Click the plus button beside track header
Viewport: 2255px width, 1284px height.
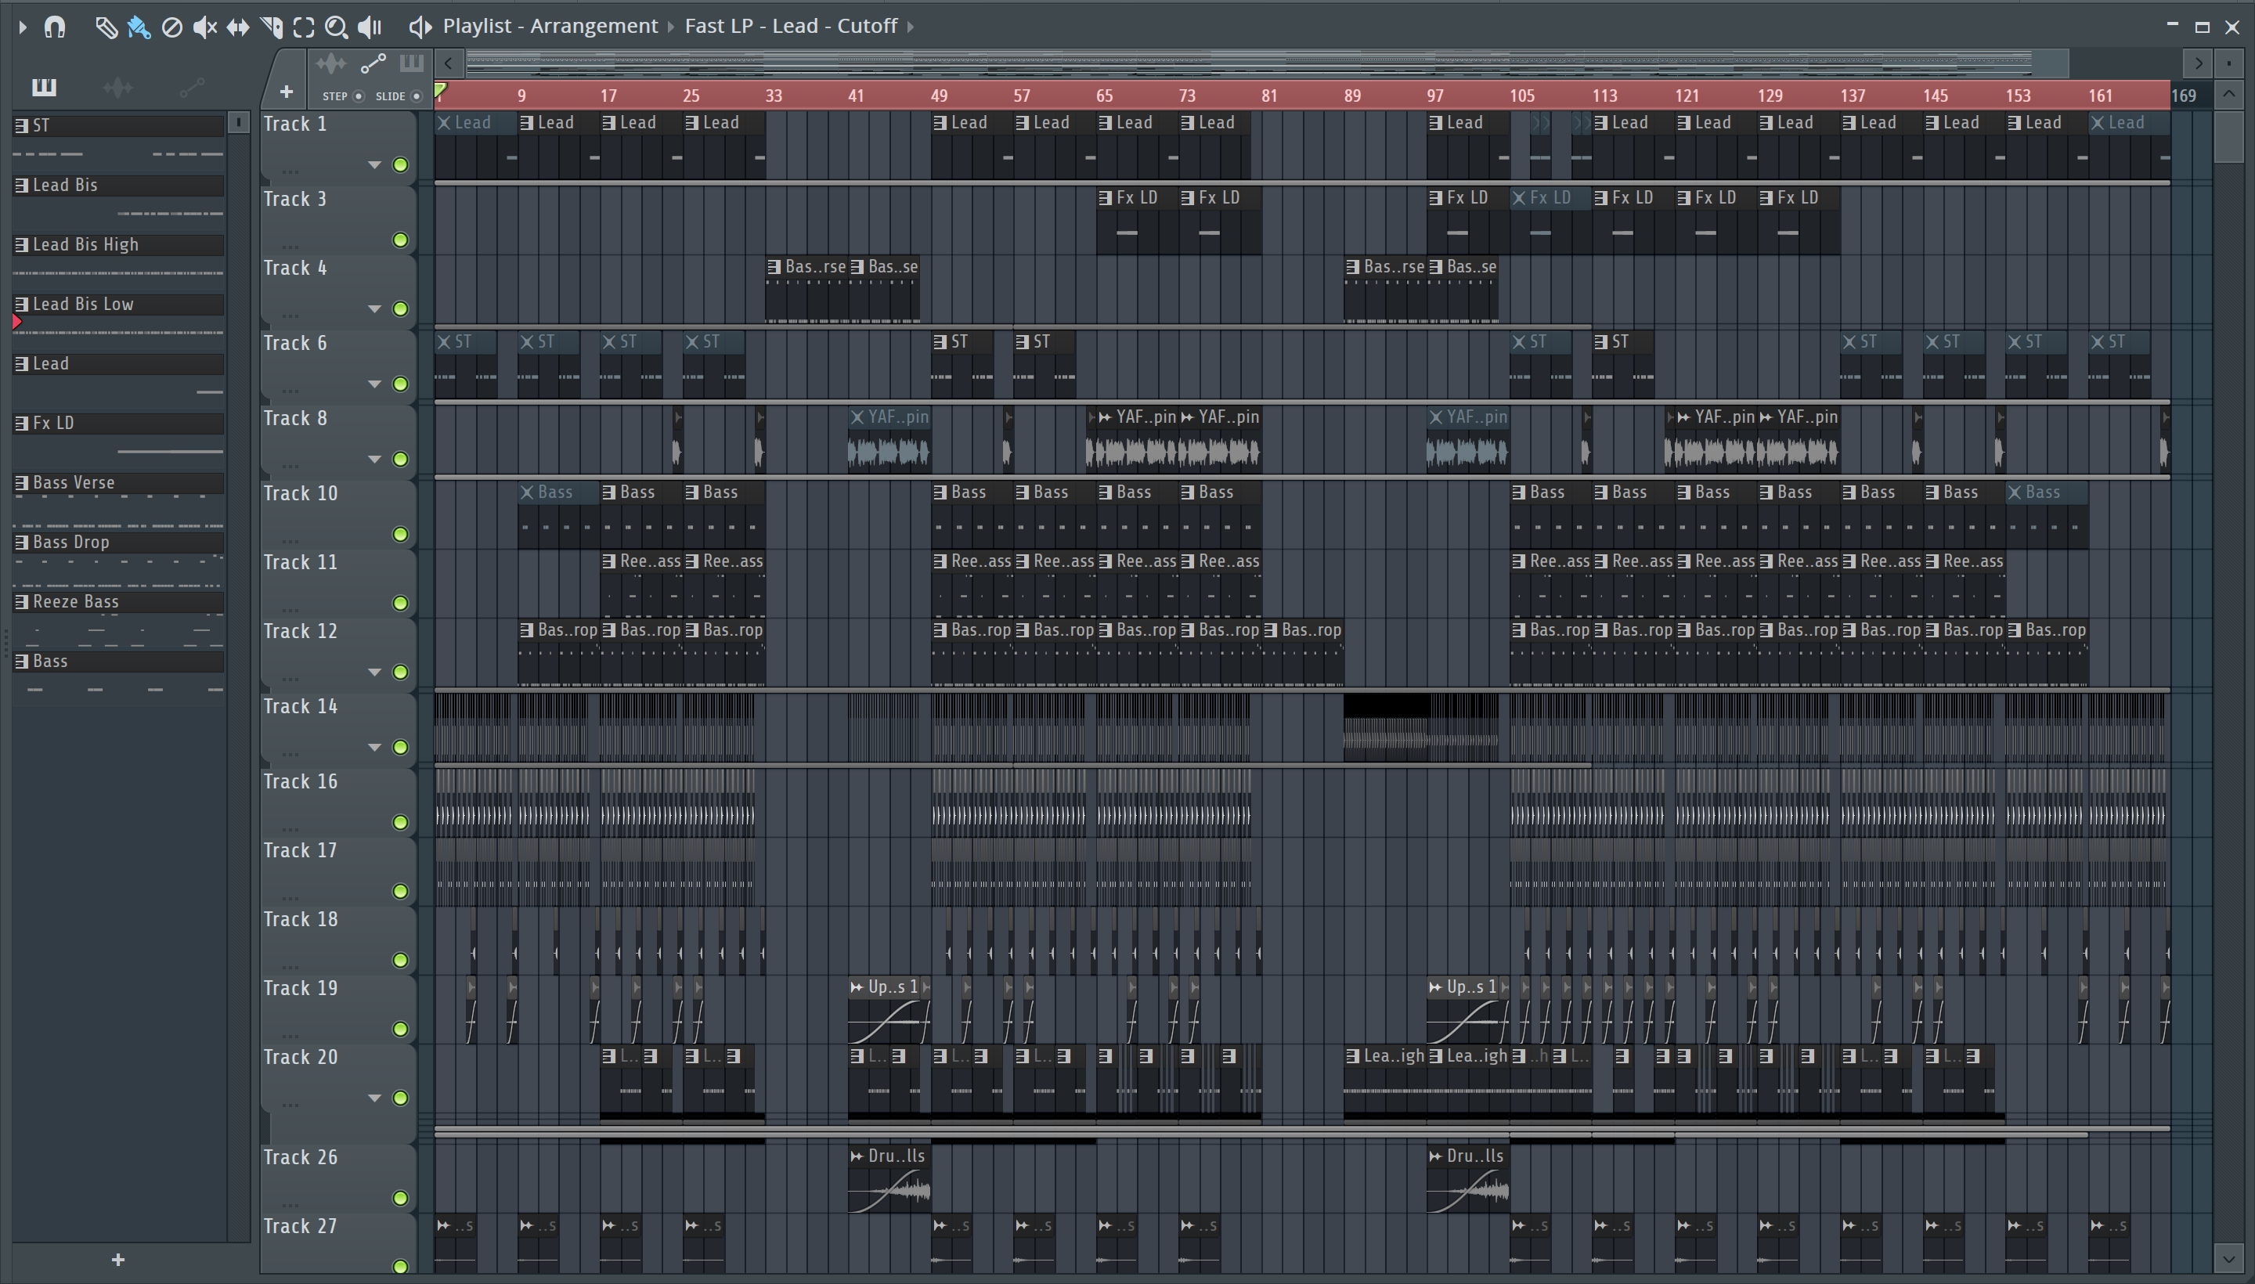(x=286, y=91)
